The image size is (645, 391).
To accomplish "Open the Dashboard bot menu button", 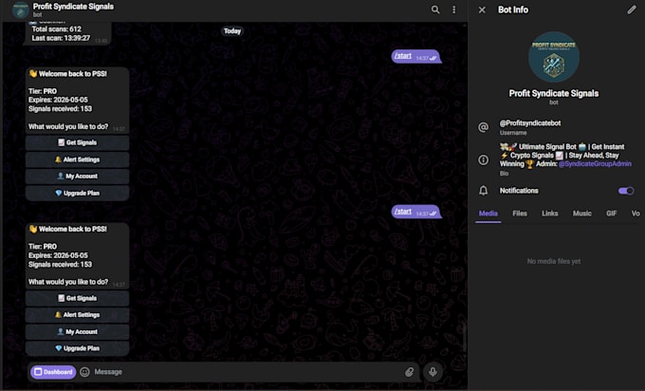I will [53, 372].
